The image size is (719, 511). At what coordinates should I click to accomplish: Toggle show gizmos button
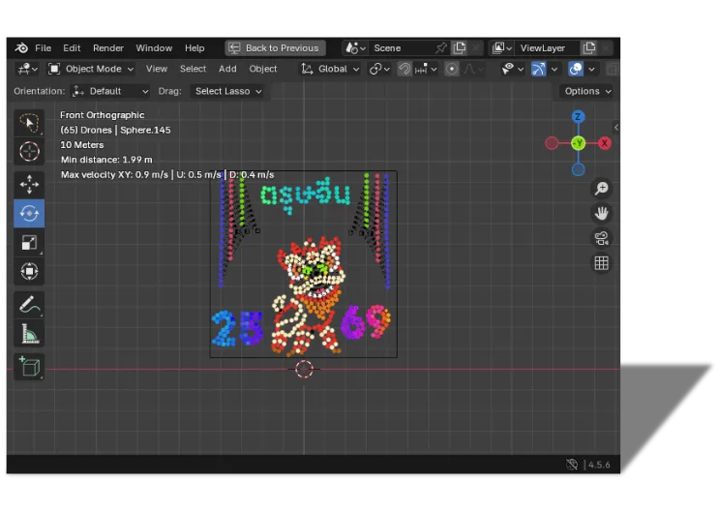(x=538, y=69)
